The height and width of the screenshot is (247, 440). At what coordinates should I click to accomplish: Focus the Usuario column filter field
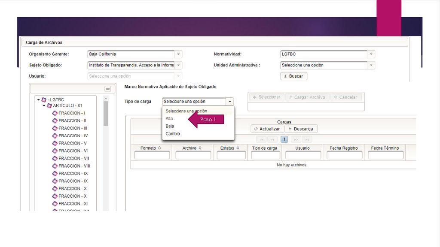click(303, 155)
